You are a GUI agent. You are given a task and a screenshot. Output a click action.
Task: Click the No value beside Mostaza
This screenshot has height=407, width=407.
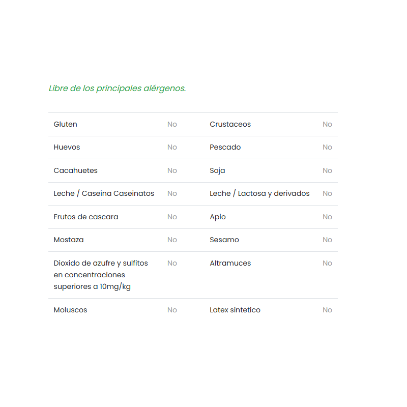tap(172, 240)
